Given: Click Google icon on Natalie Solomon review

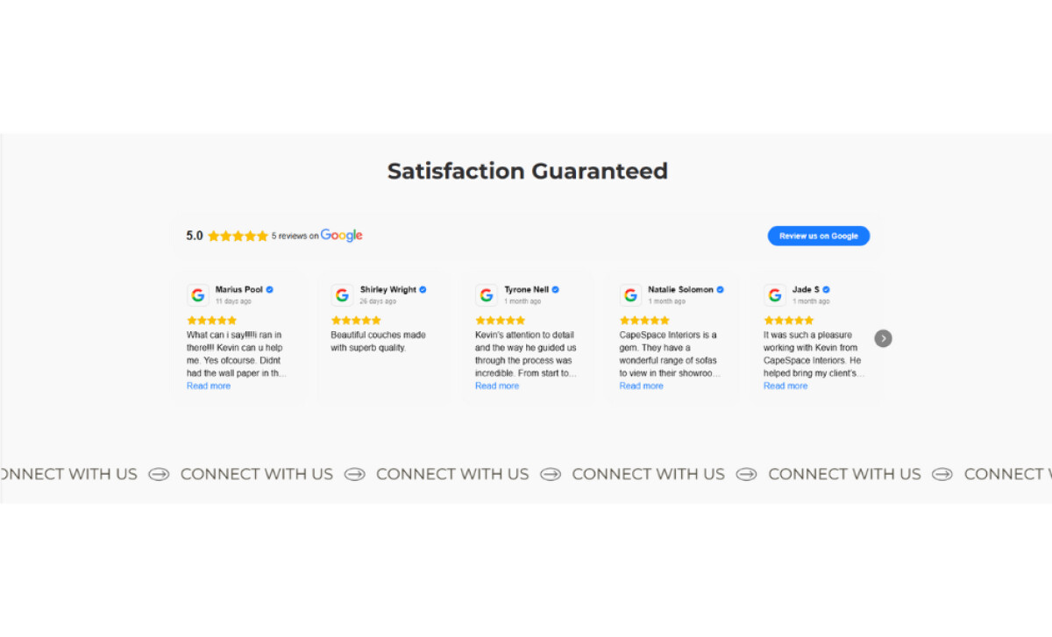Looking at the screenshot, I should [x=630, y=295].
